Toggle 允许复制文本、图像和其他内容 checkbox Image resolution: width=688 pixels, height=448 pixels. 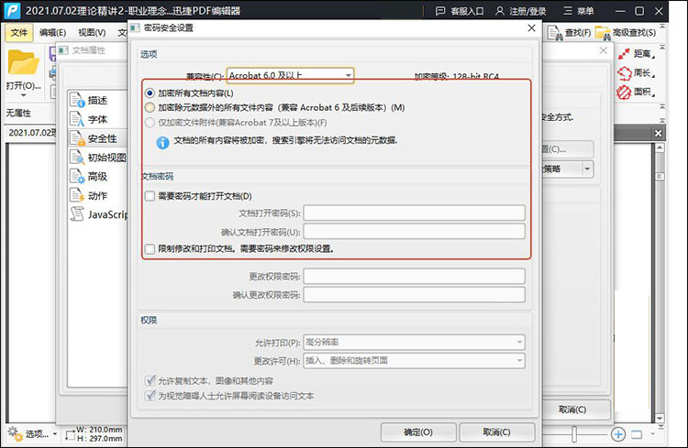(x=150, y=380)
